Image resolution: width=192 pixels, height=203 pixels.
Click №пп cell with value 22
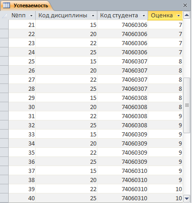click(22, 34)
